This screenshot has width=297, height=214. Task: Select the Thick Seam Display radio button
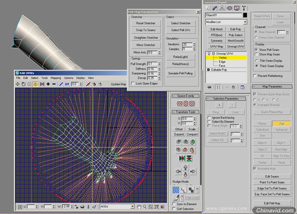click(257, 66)
